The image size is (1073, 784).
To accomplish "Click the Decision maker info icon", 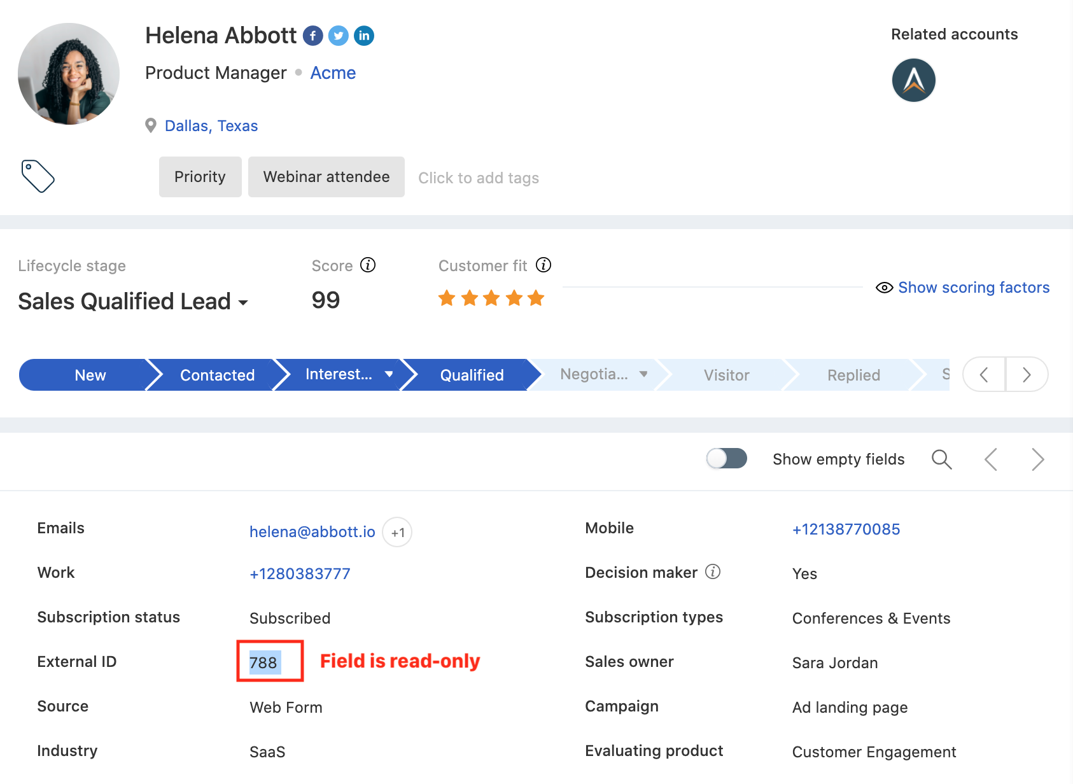I will point(713,572).
